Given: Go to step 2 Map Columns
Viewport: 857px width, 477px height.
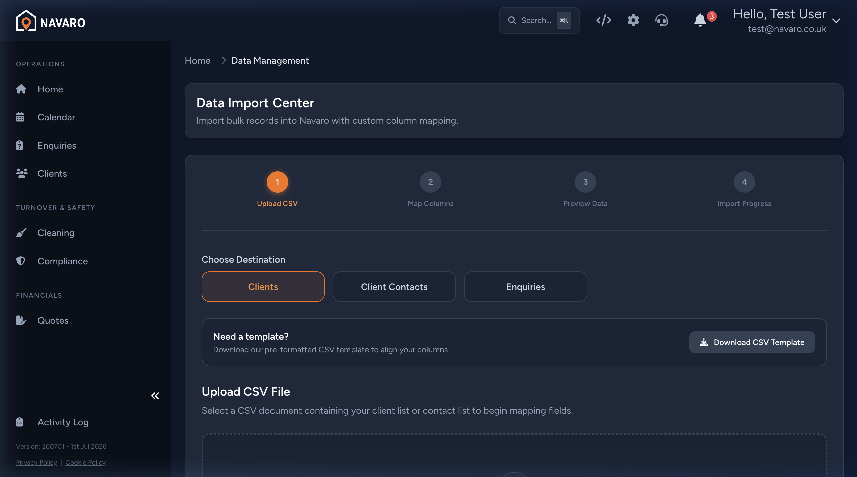Looking at the screenshot, I should (x=431, y=182).
